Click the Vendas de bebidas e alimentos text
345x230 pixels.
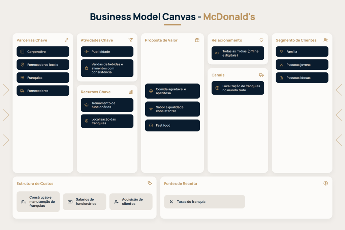pyautogui.click(x=107, y=68)
